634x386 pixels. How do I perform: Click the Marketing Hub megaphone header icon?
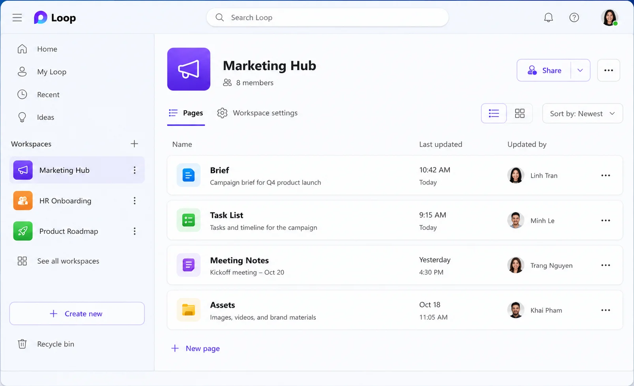pyautogui.click(x=189, y=69)
